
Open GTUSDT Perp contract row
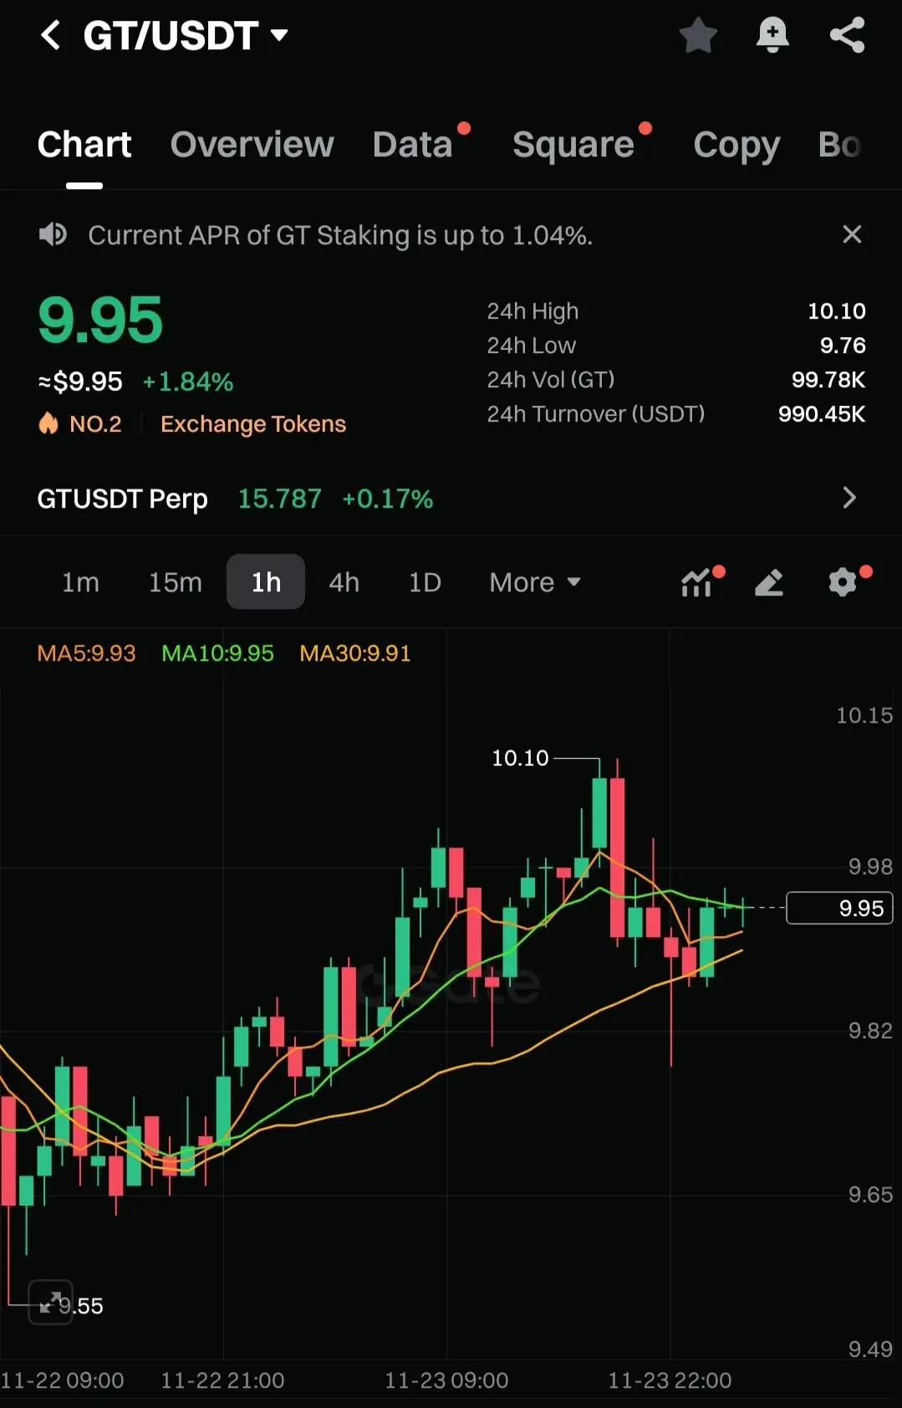coord(451,499)
